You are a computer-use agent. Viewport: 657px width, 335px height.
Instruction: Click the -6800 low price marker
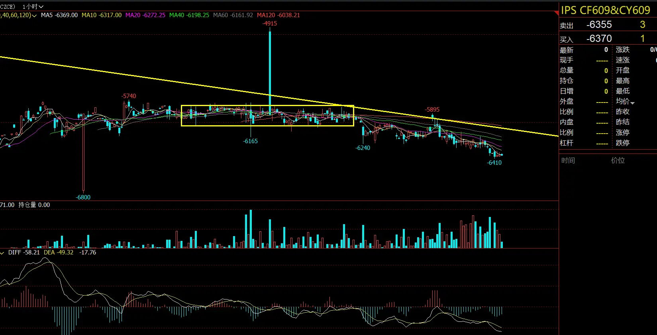pos(83,197)
